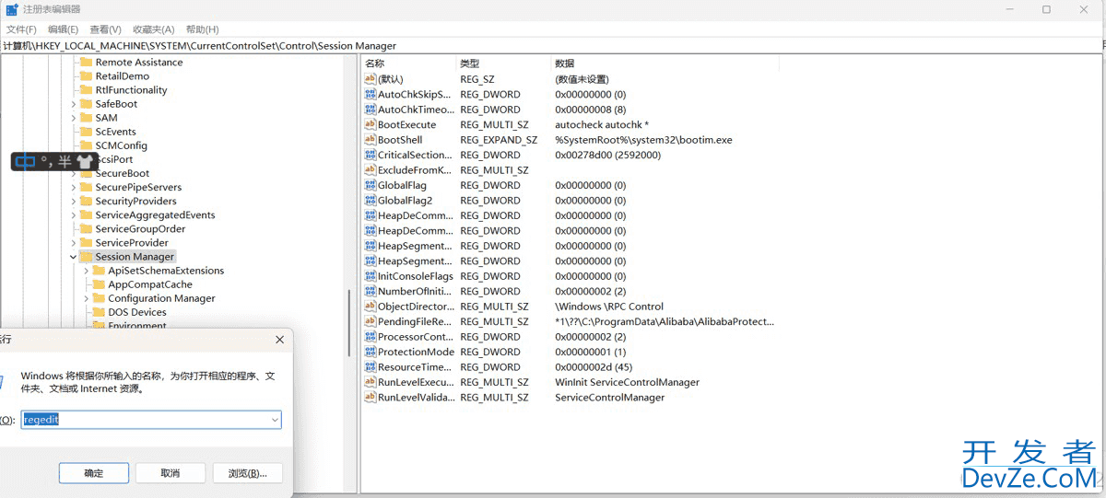
Task: Collapse the Session Manager key
Action: 74,257
